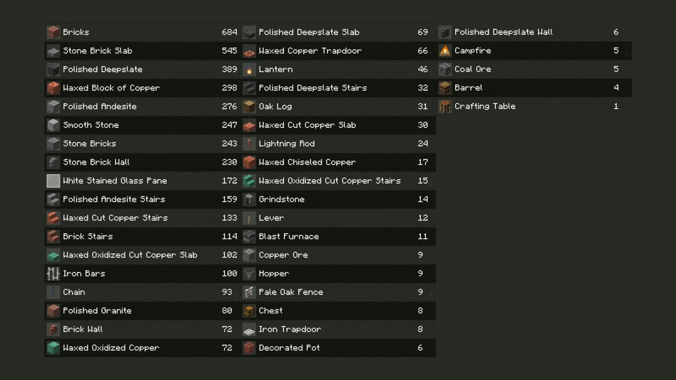This screenshot has height=380, width=676.
Task: Click the Stone Brick Slab row label
Action: [x=97, y=51]
